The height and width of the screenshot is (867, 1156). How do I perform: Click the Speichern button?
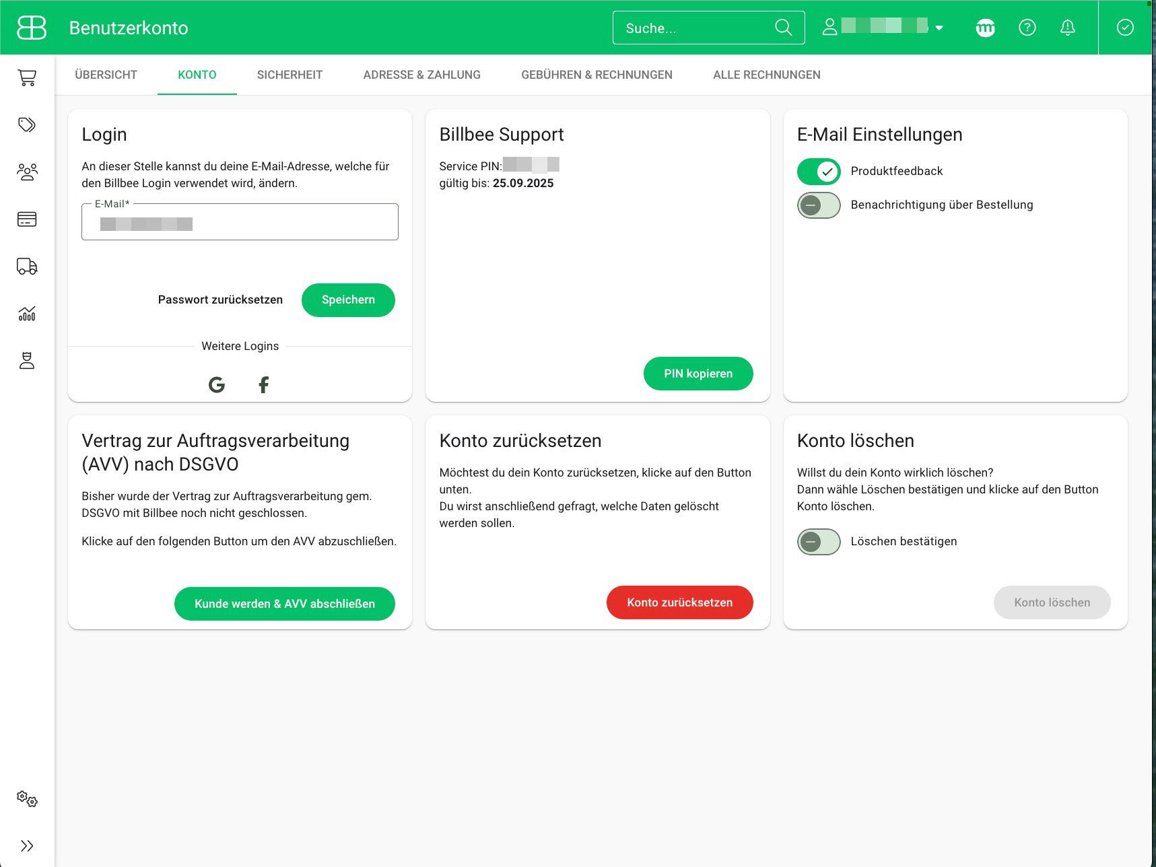coord(348,300)
